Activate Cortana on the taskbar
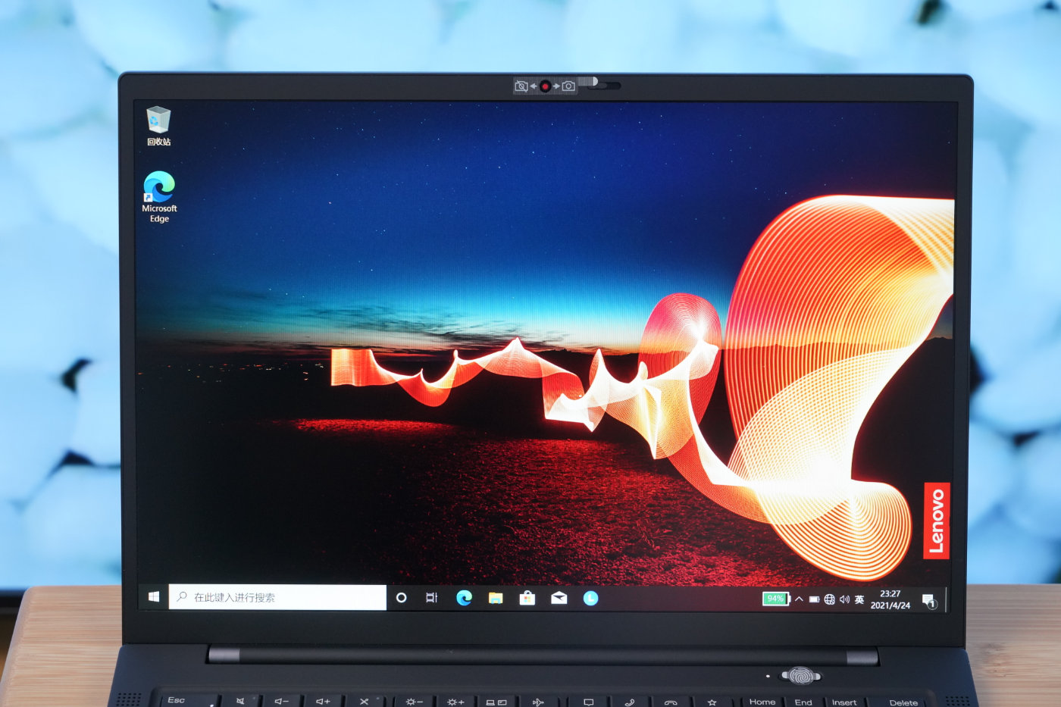The height and width of the screenshot is (707, 1061). (x=401, y=598)
